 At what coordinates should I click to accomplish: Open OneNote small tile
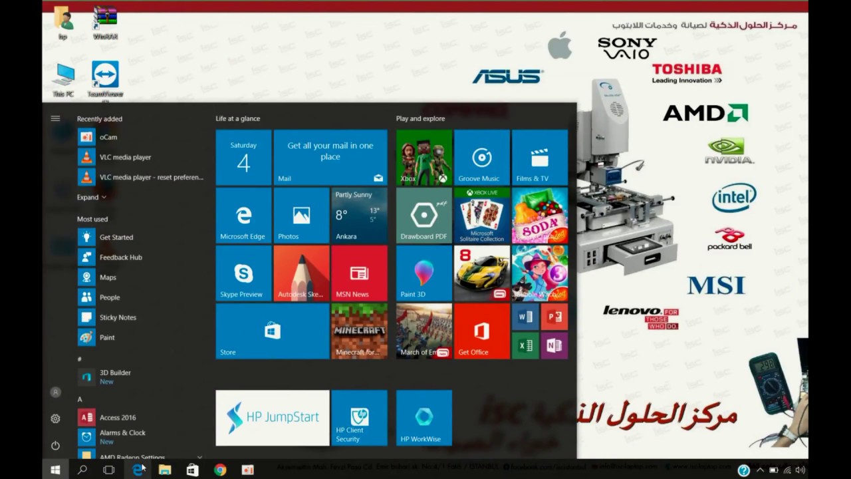tap(554, 345)
